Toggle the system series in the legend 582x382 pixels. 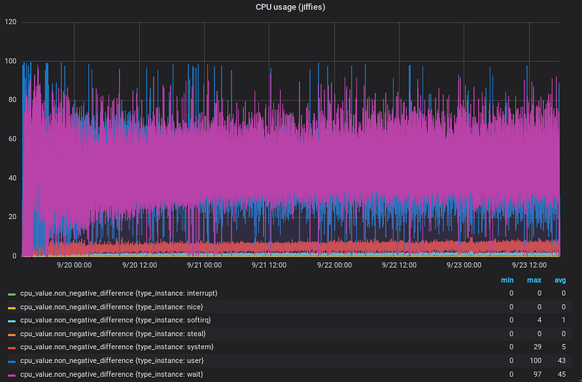117,347
